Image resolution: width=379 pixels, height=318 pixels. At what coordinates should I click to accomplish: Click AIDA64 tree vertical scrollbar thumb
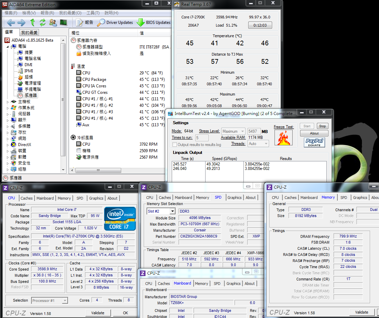click(x=63, y=100)
